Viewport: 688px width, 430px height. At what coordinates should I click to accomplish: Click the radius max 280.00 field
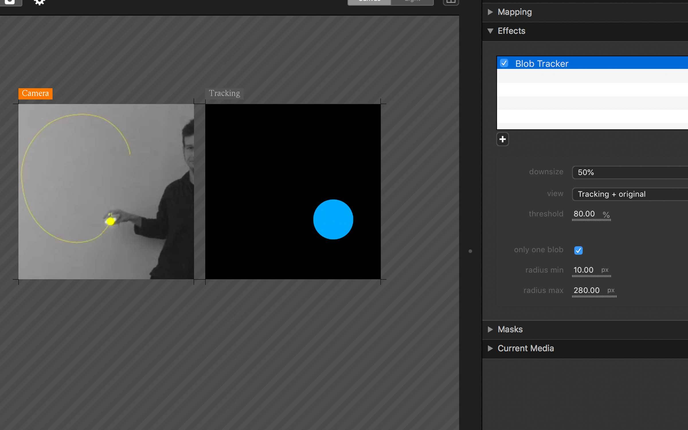click(x=587, y=290)
